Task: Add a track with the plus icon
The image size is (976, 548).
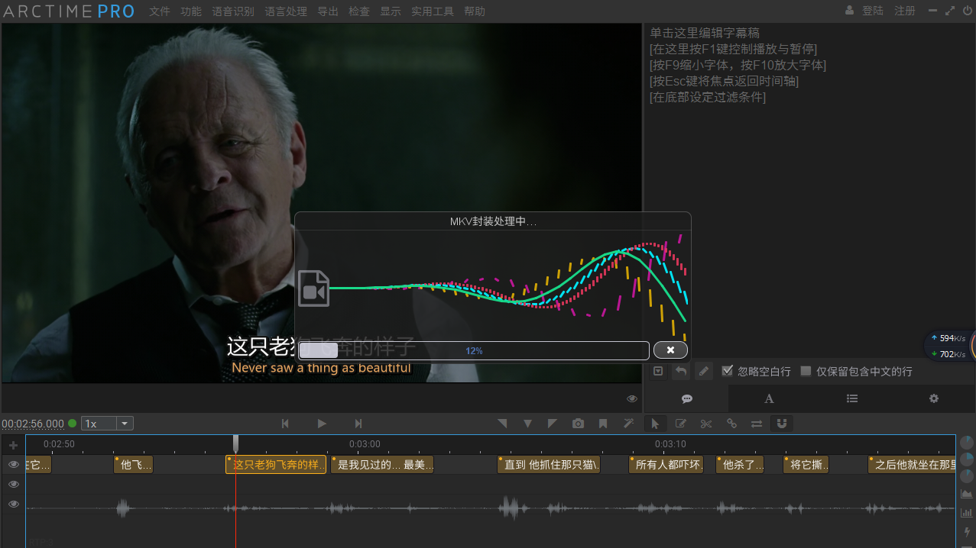Action: 13,445
